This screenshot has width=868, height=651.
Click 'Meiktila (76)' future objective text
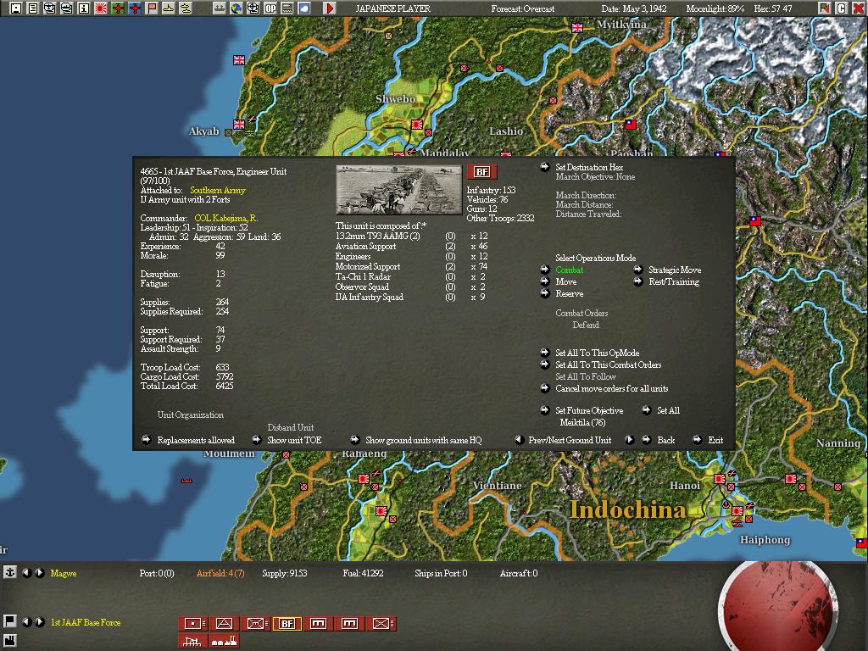pos(582,422)
